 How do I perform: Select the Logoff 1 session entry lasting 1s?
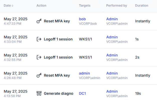58,39
